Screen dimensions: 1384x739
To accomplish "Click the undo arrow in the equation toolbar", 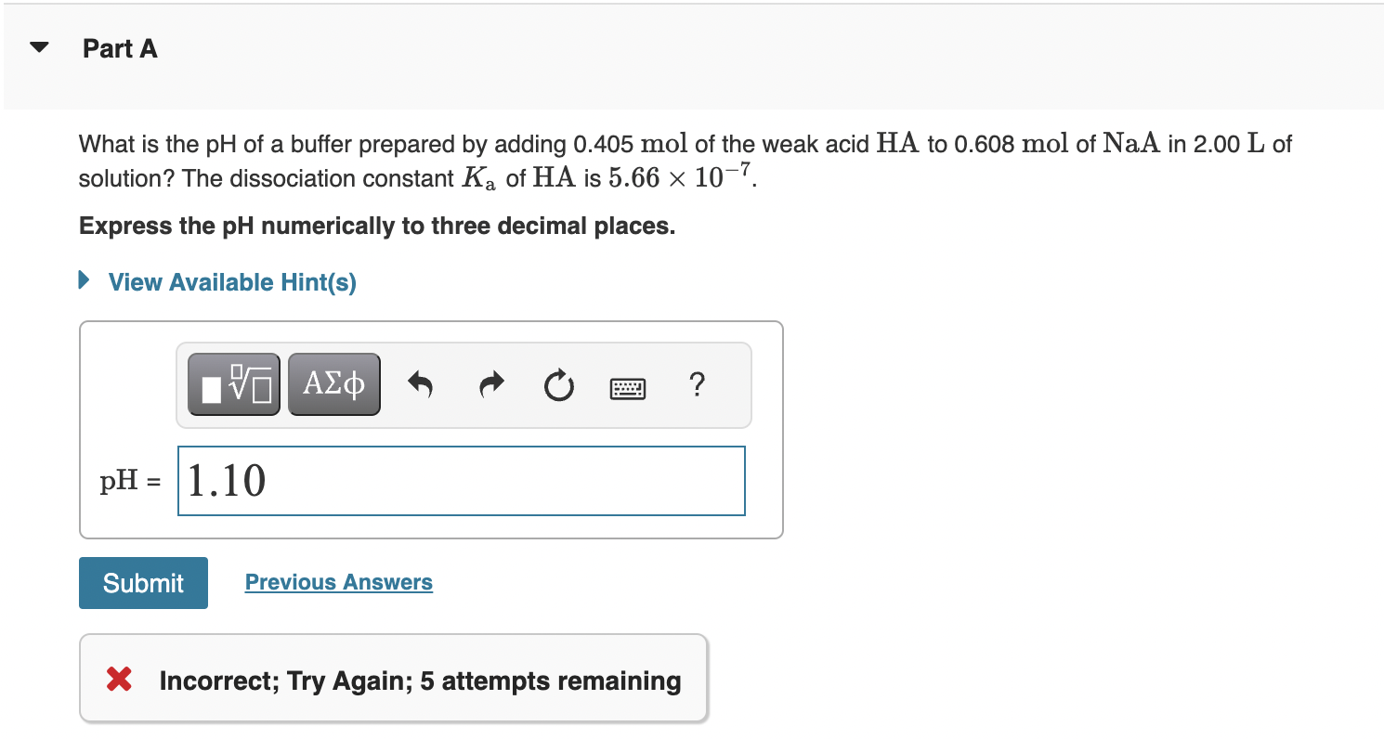I will [x=420, y=384].
